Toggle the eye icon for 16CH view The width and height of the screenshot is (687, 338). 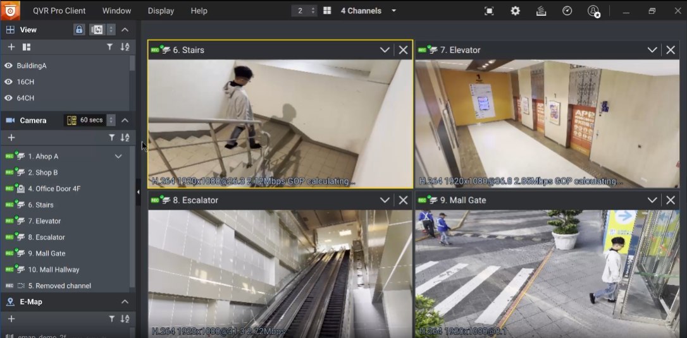[x=9, y=82]
